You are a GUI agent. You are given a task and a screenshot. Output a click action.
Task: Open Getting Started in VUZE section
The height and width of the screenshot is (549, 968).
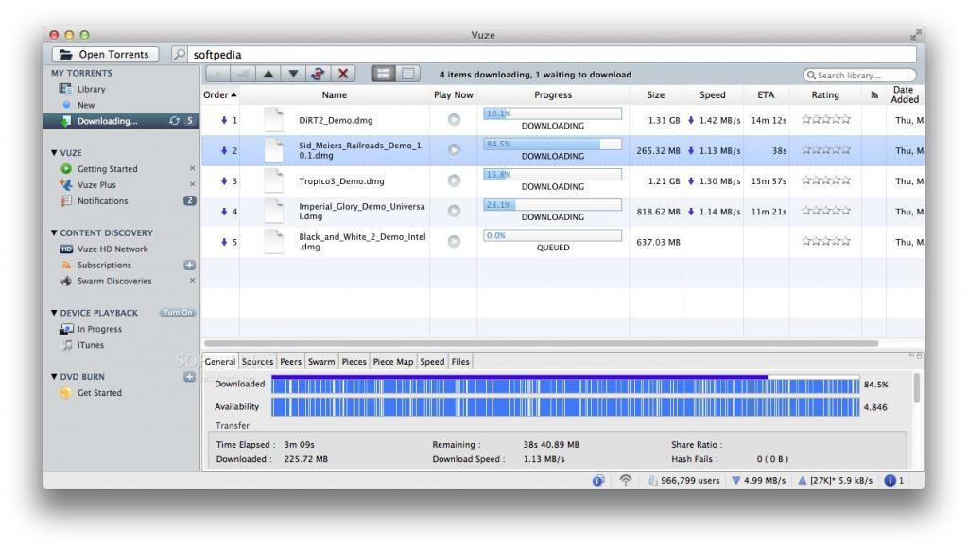click(107, 168)
